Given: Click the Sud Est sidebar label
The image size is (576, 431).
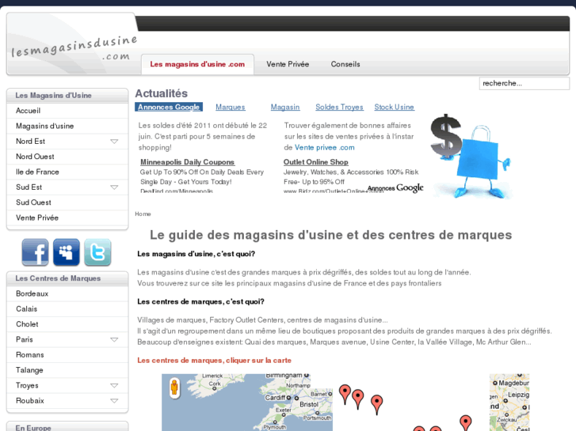Looking at the screenshot, I should [29, 187].
